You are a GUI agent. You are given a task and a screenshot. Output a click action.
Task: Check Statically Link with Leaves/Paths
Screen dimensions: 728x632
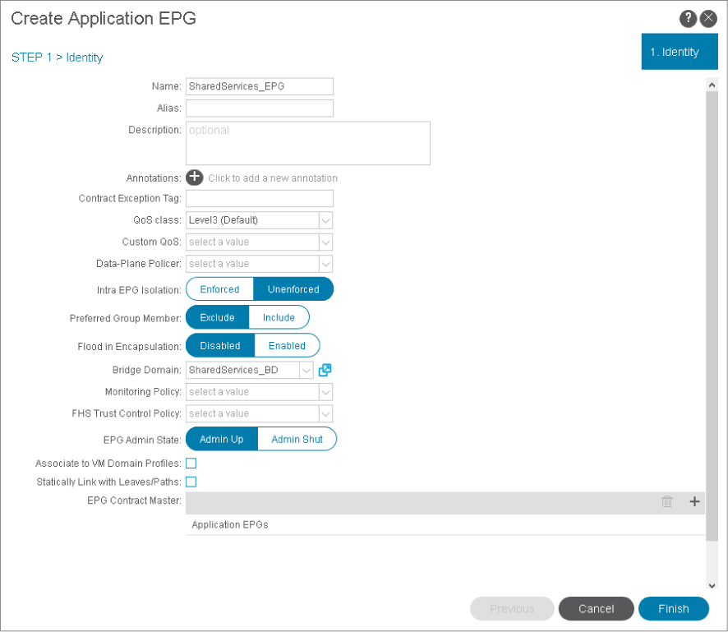pos(191,482)
